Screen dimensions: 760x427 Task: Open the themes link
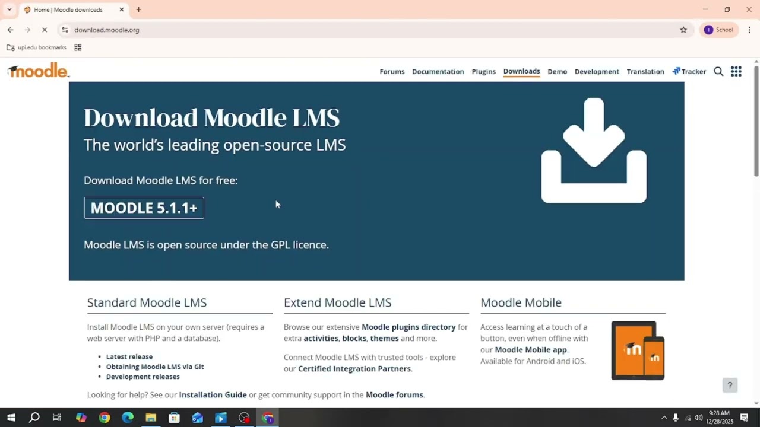coord(384,338)
